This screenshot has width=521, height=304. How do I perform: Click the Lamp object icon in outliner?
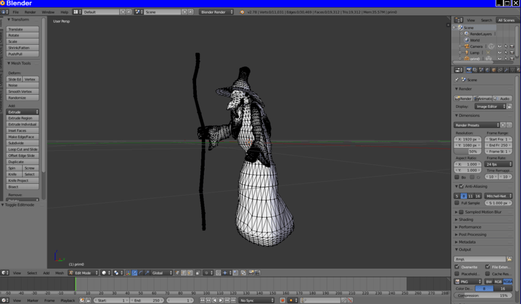[x=466, y=52]
